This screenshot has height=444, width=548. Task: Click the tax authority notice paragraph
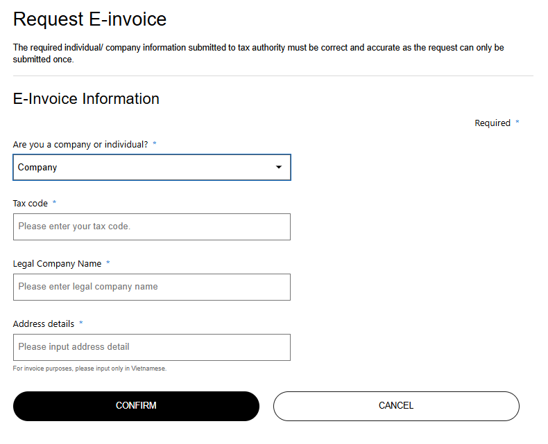[x=258, y=53]
